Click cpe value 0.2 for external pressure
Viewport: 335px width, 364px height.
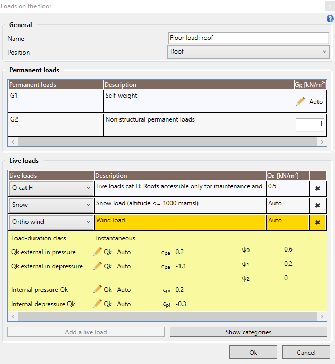point(179,252)
